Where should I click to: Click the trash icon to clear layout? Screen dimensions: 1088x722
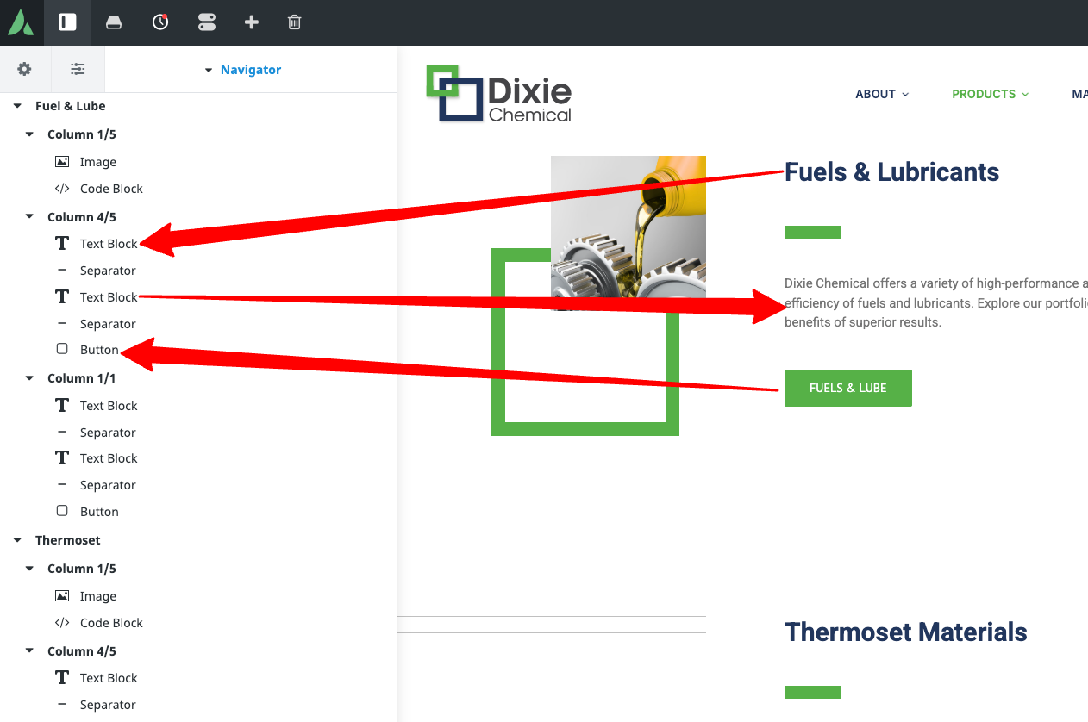click(x=295, y=22)
